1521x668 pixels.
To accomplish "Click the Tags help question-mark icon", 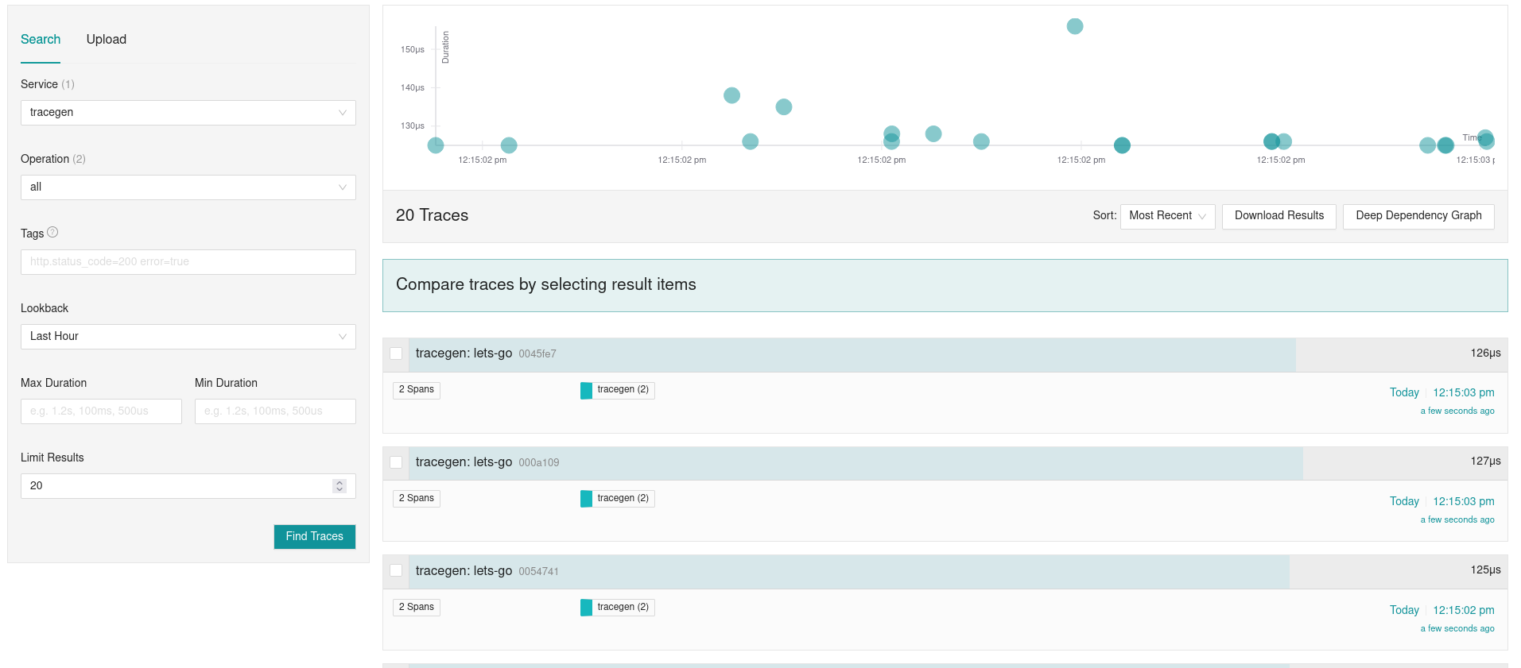I will pyautogui.click(x=52, y=233).
